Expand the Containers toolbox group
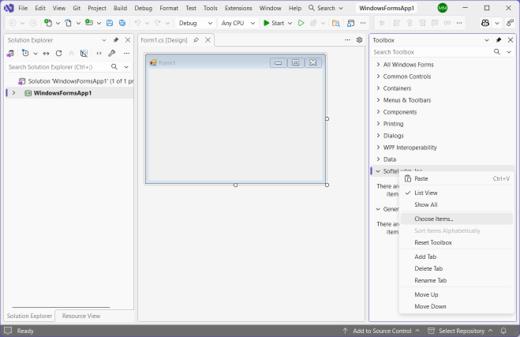 click(378, 88)
